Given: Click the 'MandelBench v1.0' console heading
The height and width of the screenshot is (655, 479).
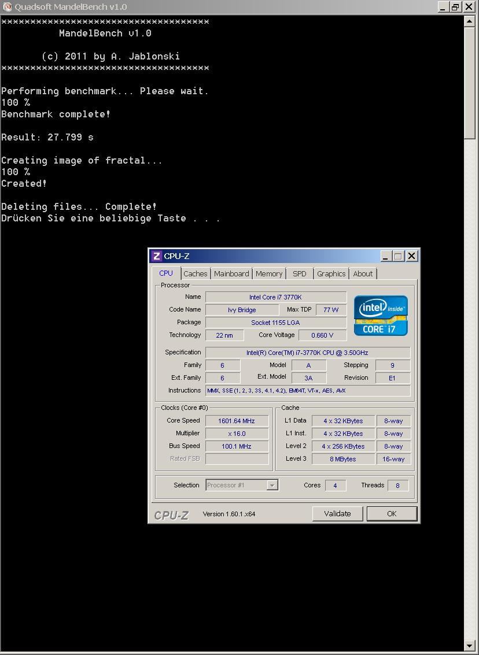Looking at the screenshot, I should (x=105, y=33).
